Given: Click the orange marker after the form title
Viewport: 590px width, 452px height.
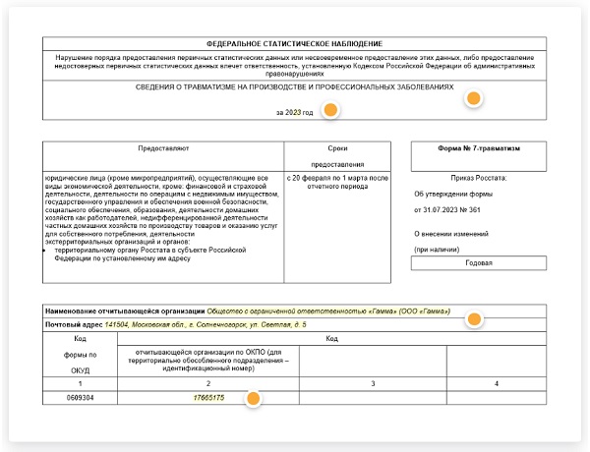Looking at the screenshot, I should 473,98.
